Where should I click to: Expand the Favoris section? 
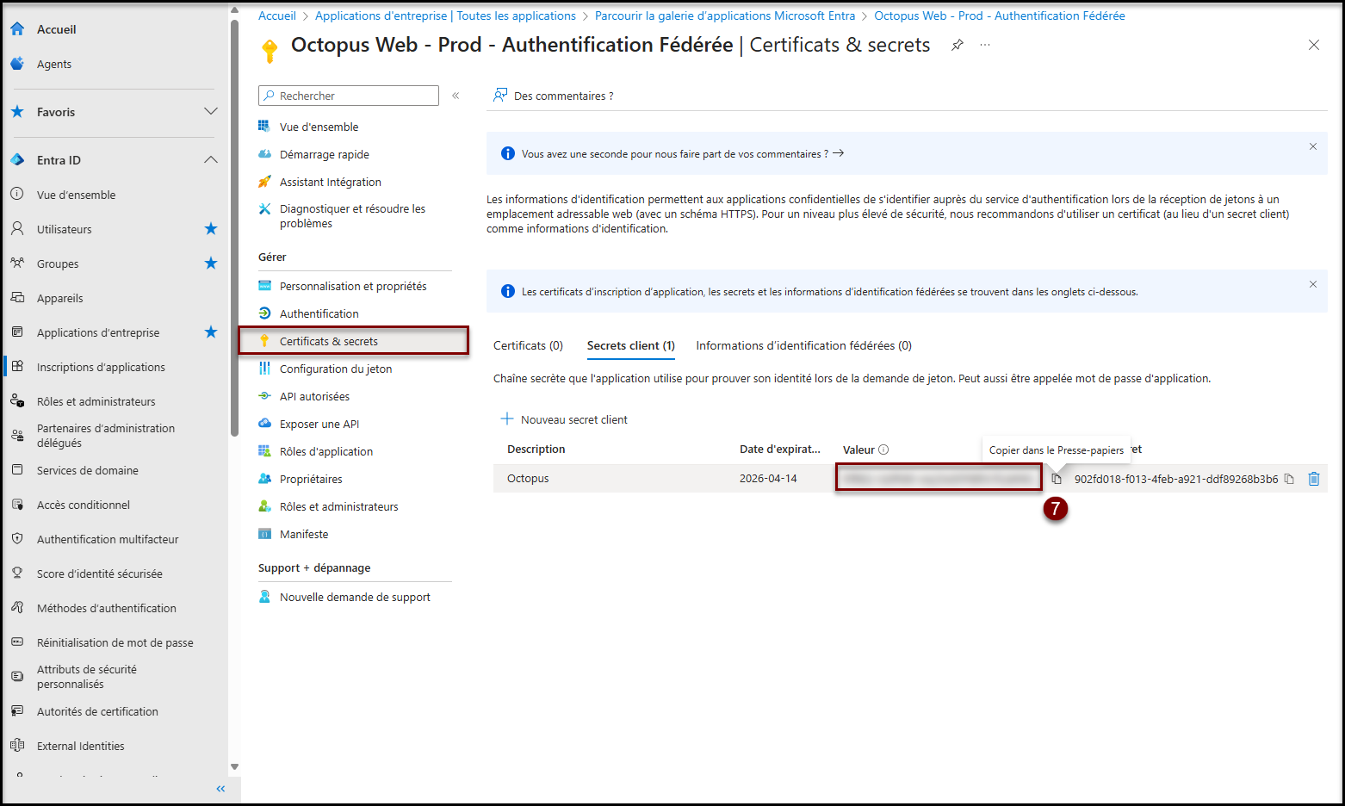click(x=210, y=112)
